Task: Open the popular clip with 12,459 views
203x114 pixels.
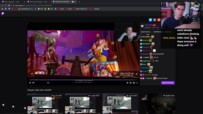Action: (x=82, y=104)
